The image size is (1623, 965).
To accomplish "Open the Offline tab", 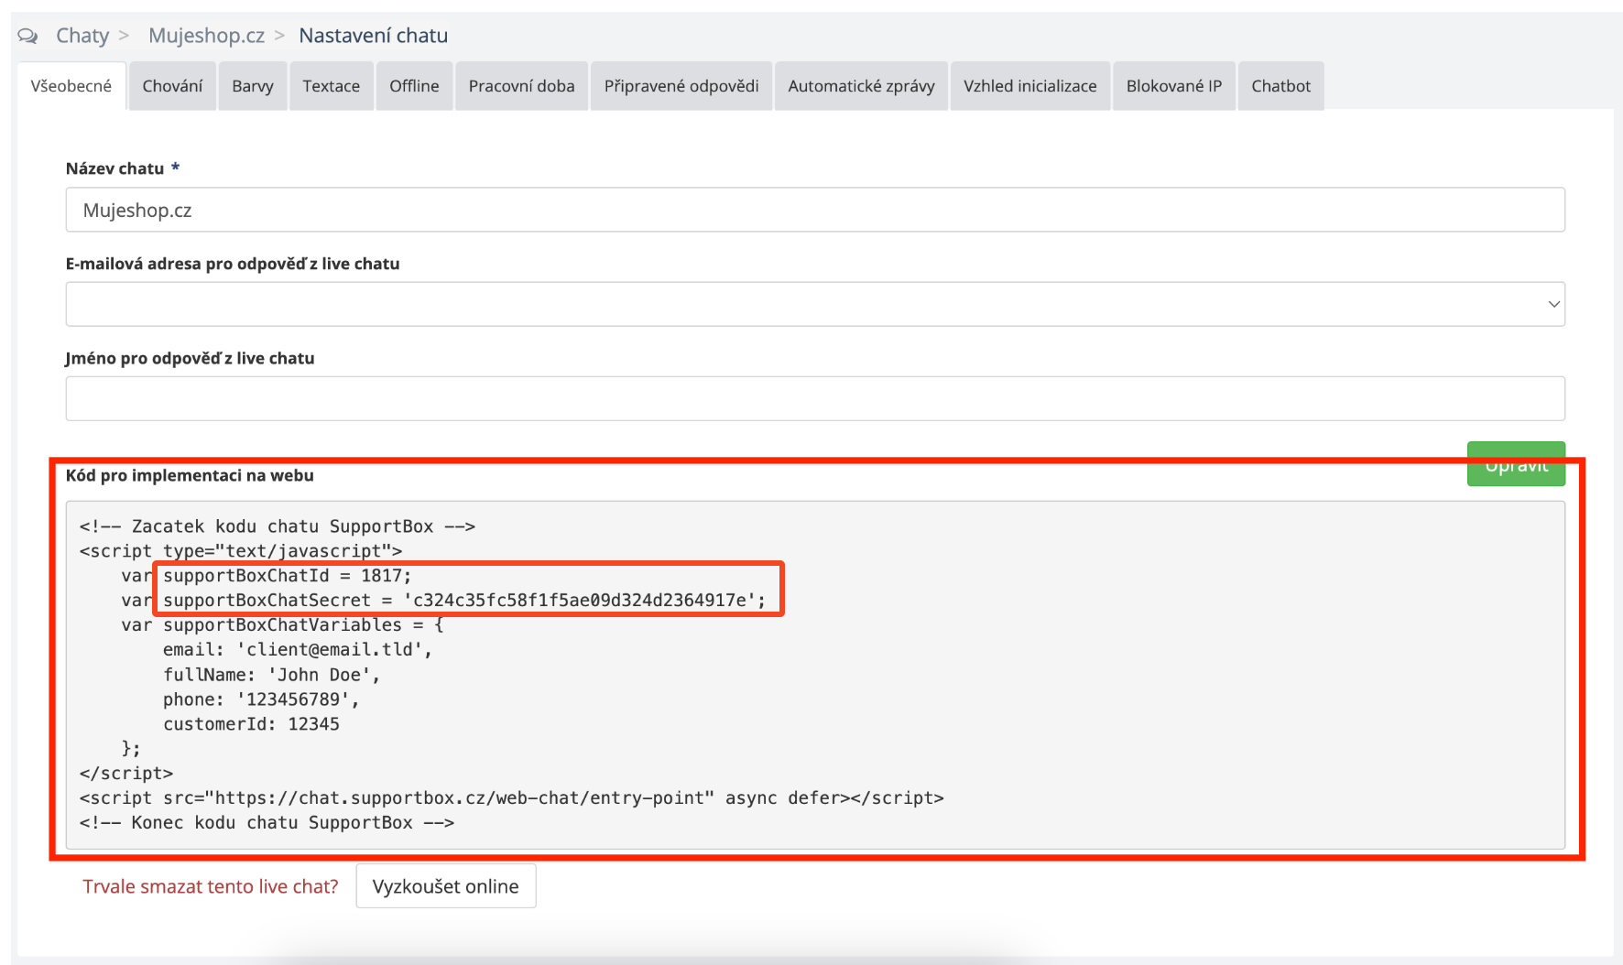I will click(x=414, y=86).
